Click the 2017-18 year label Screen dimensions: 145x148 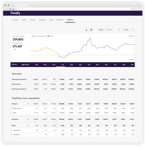click(x=14, y=65)
